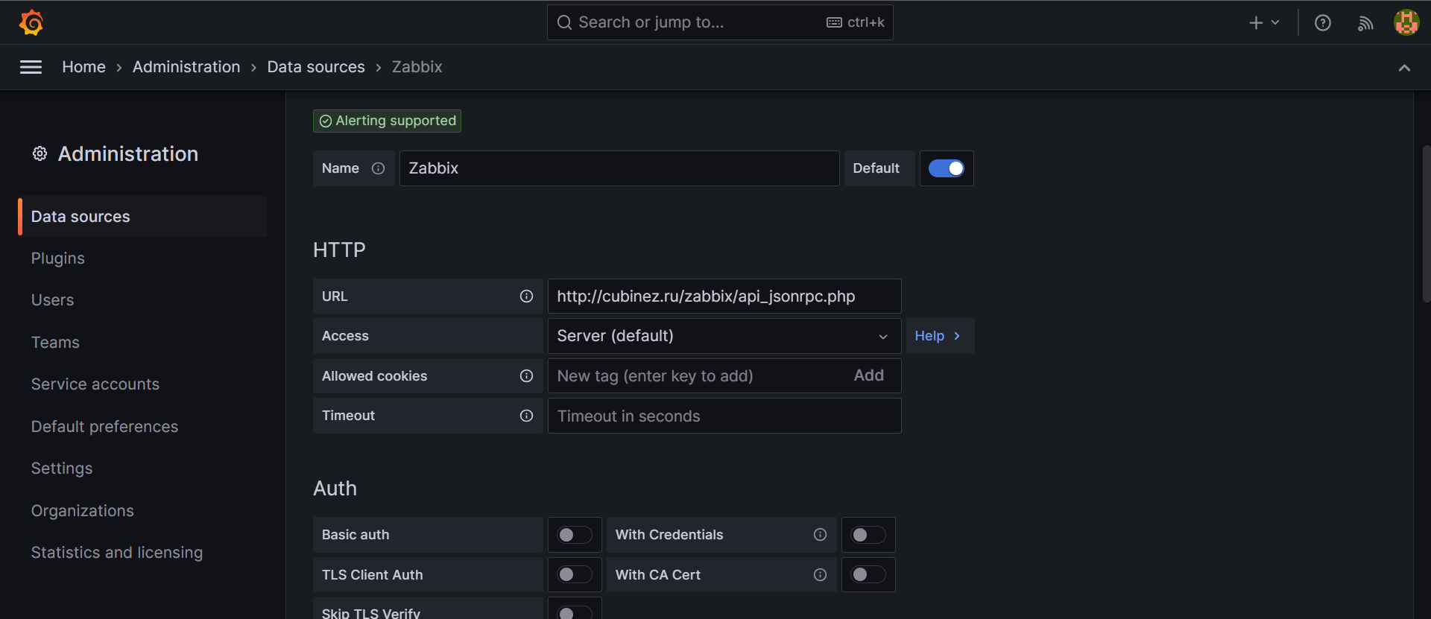
Task: Click the Auth section heading
Action: click(x=335, y=489)
